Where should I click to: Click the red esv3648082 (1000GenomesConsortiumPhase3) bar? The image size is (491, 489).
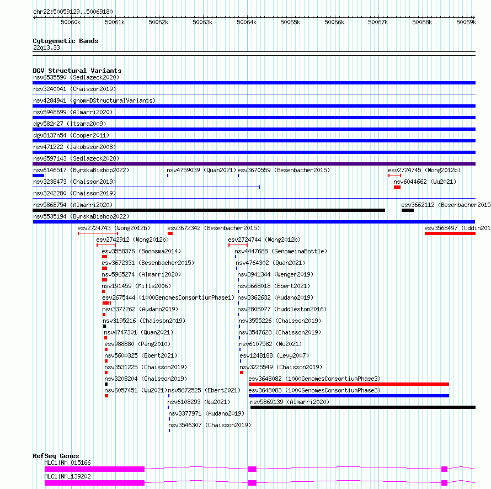point(349,384)
